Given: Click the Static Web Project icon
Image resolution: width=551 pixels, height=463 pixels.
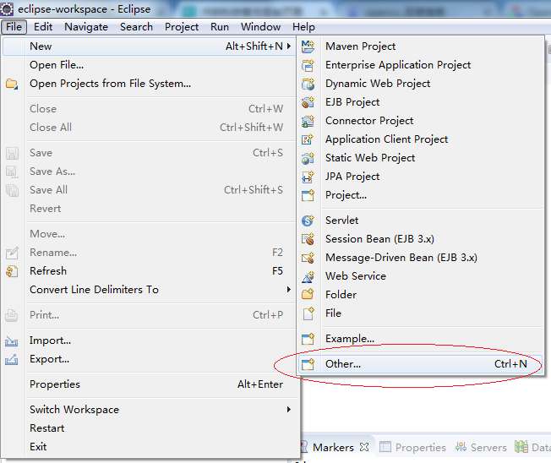Looking at the screenshot, I should 308,158.
